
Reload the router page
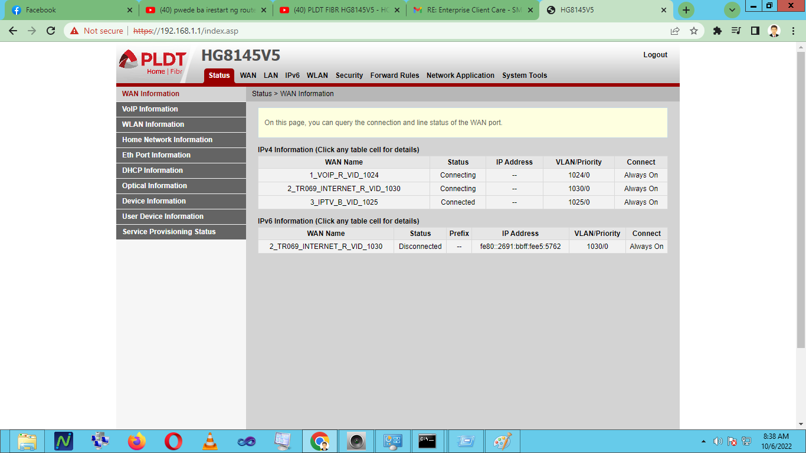point(51,31)
